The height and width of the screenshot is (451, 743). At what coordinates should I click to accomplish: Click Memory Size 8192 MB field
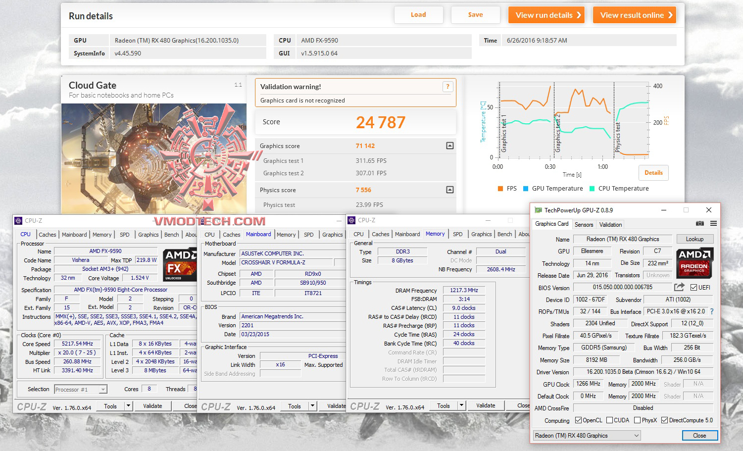tap(596, 360)
